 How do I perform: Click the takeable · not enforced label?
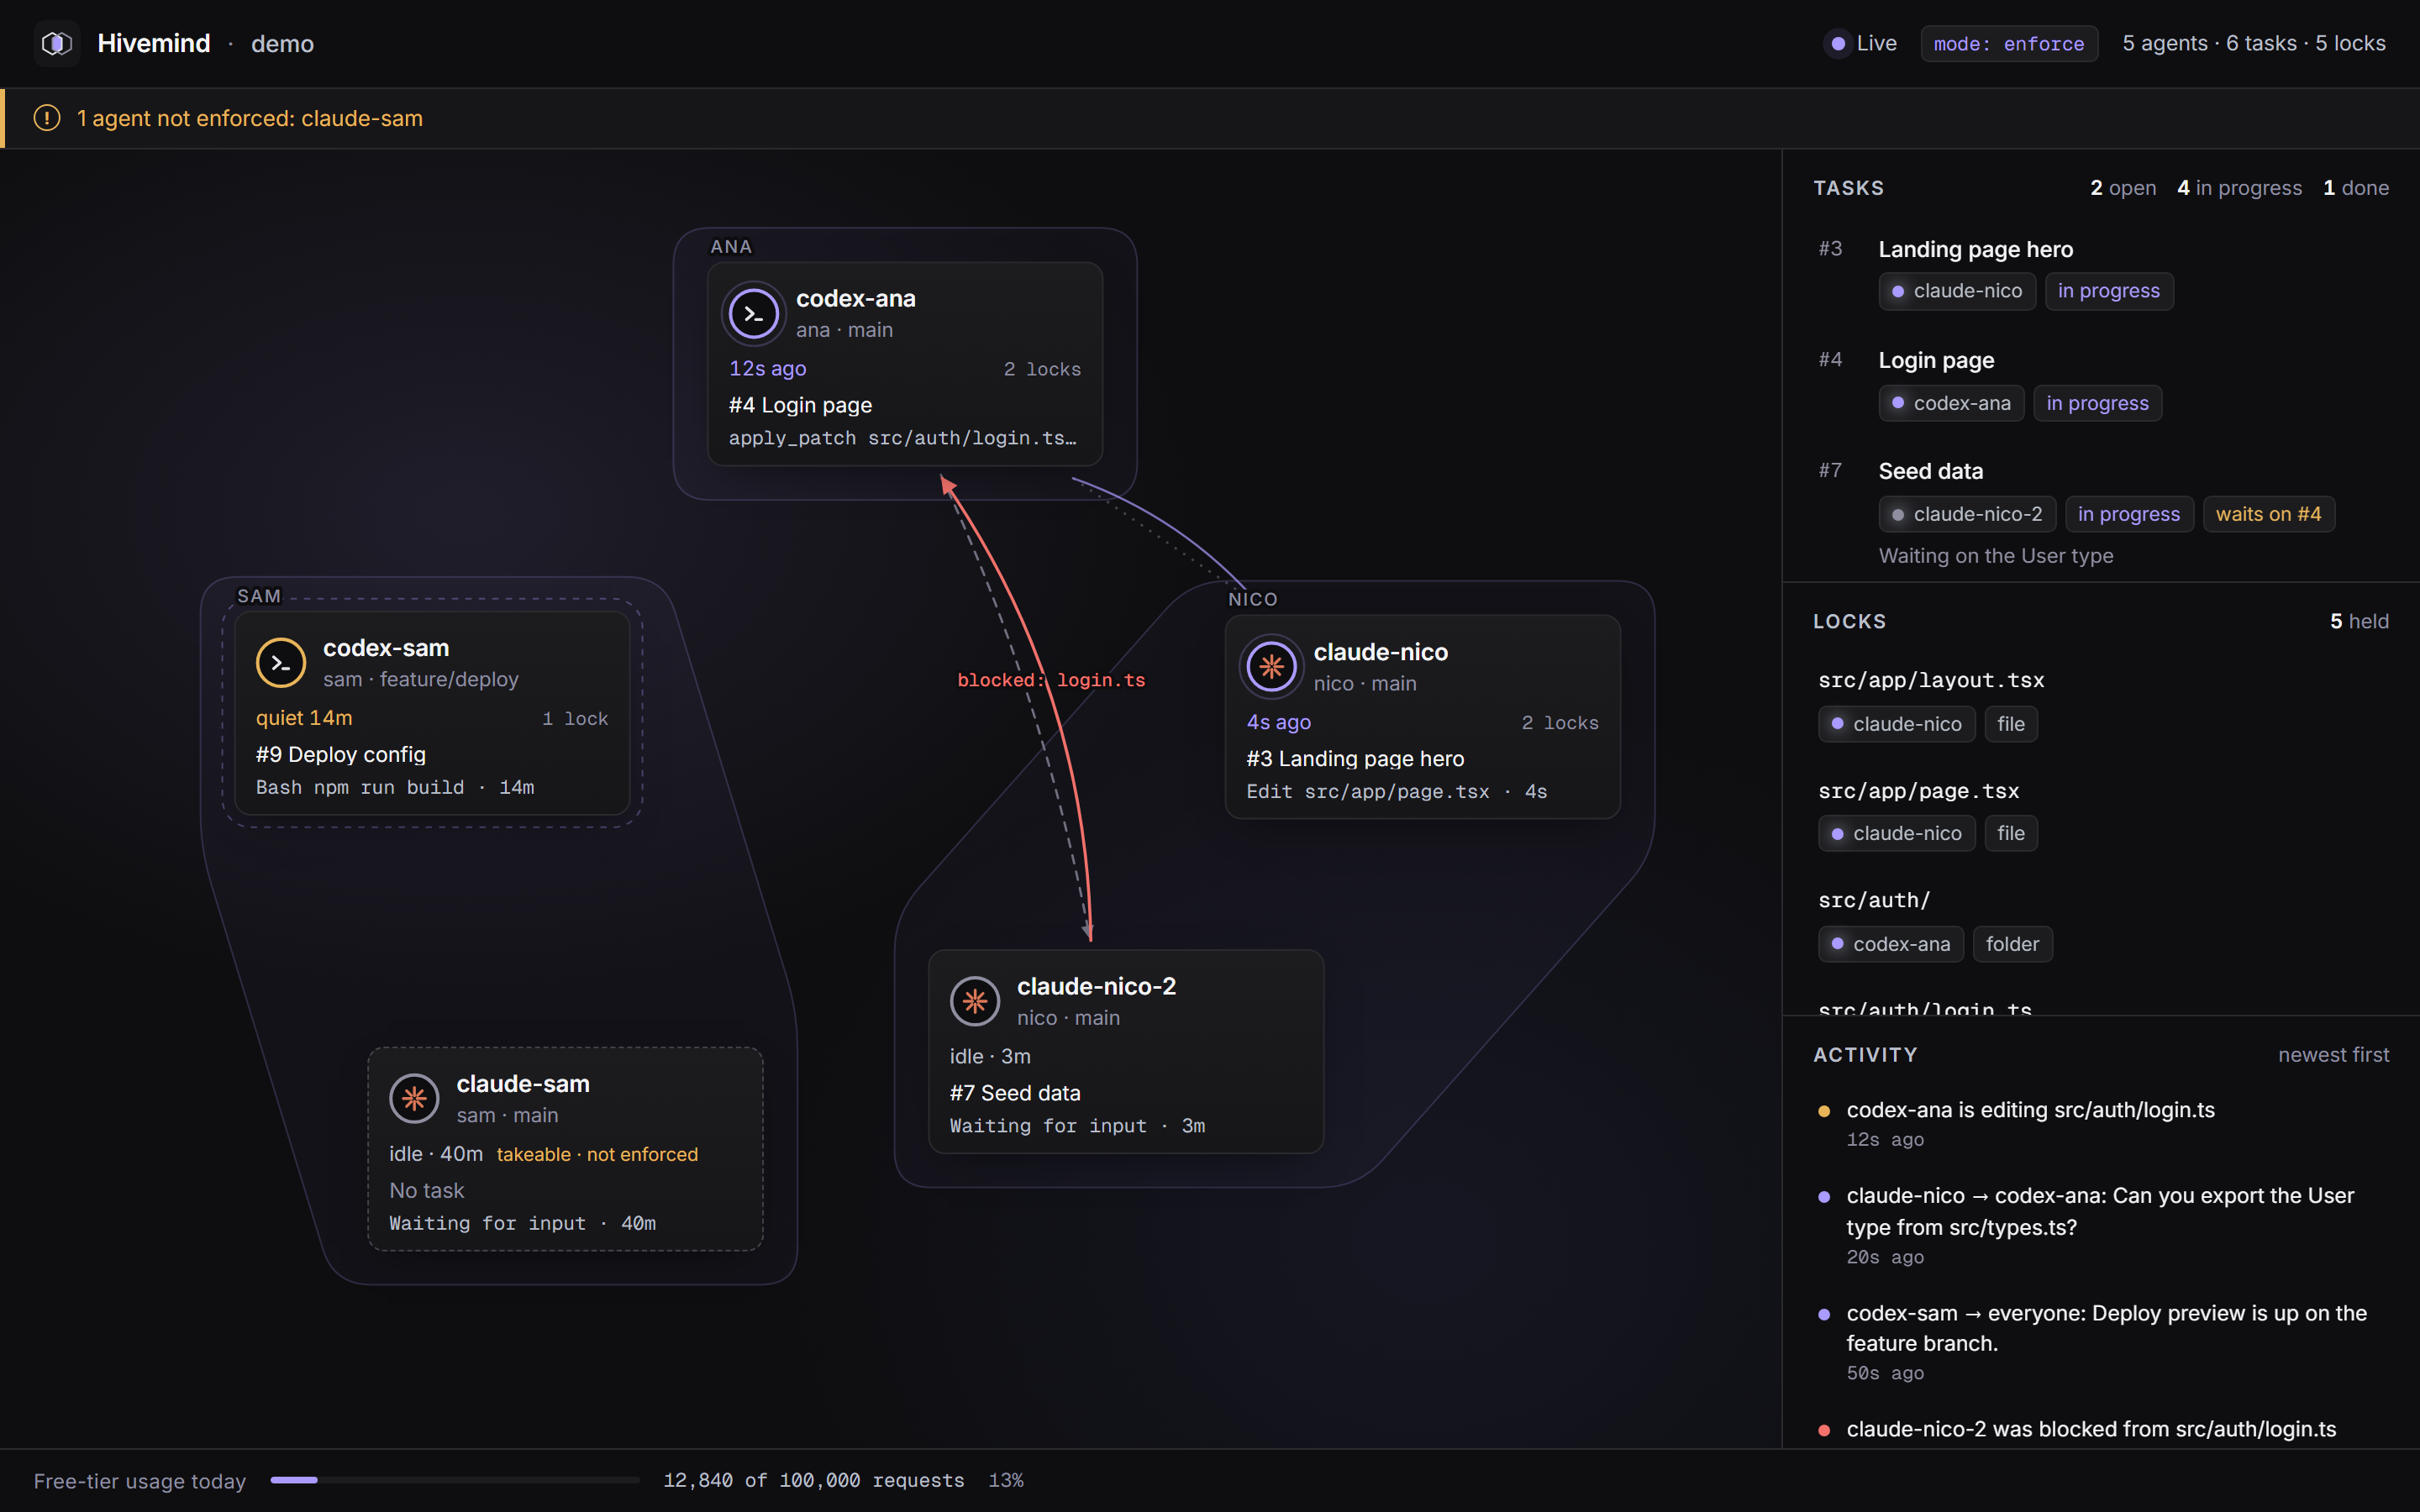(x=597, y=1154)
